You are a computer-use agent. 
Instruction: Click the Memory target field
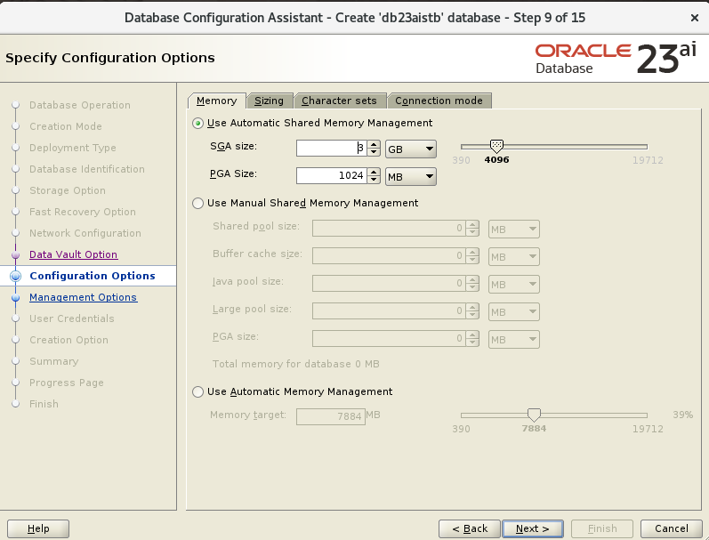(331, 416)
